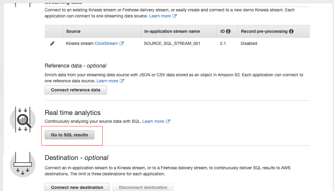Click external-link icon after Reference data Learn more
This screenshot has height=191, width=334.
(x=122, y=81)
